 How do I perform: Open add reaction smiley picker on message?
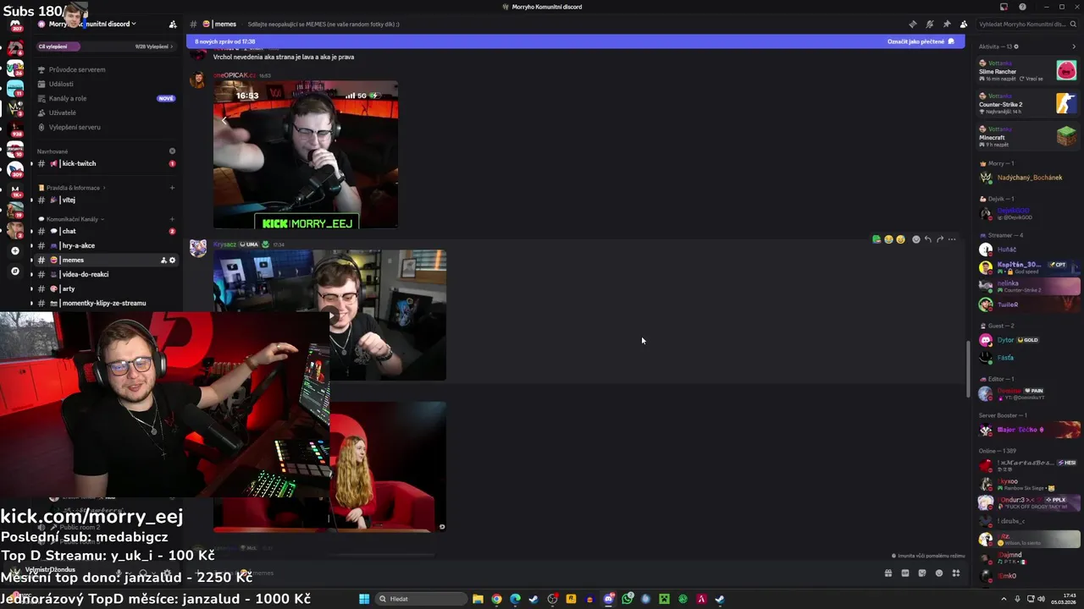coord(915,239)
